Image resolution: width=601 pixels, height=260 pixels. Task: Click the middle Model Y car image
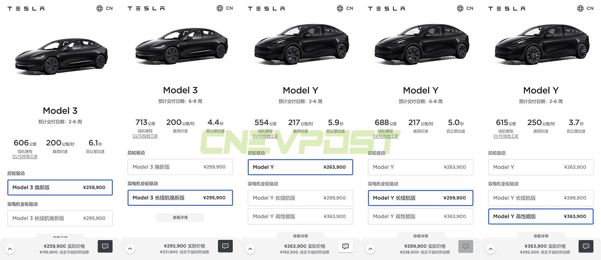[300, 44]
